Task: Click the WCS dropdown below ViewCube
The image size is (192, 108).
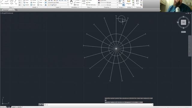Action: 183,32
